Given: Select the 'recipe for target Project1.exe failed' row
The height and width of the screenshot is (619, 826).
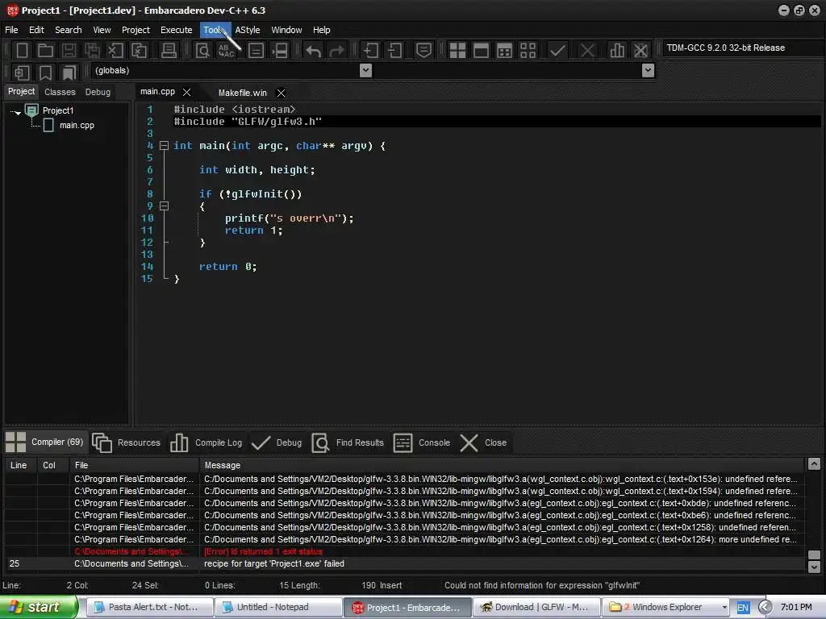Looking at the screenshot, I should coord(405,563).
